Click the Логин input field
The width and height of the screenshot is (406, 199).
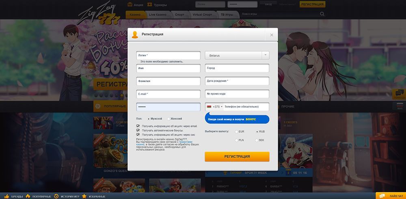(168, 55)
